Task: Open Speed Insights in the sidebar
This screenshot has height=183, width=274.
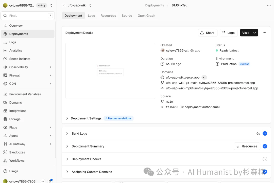Action: coord(28,59)
